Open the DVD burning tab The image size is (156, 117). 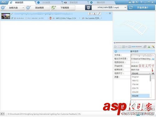pos(46,2)
